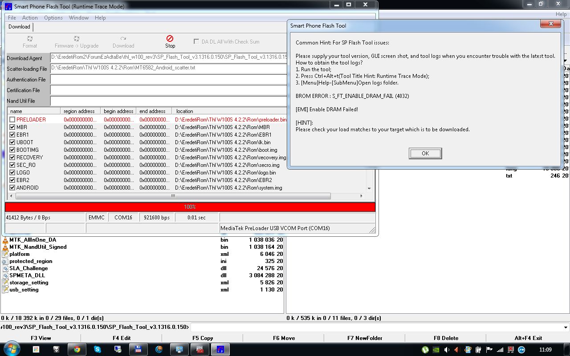Click the green uTorrent tray icon
570x356 pixels.
(425, 350)
